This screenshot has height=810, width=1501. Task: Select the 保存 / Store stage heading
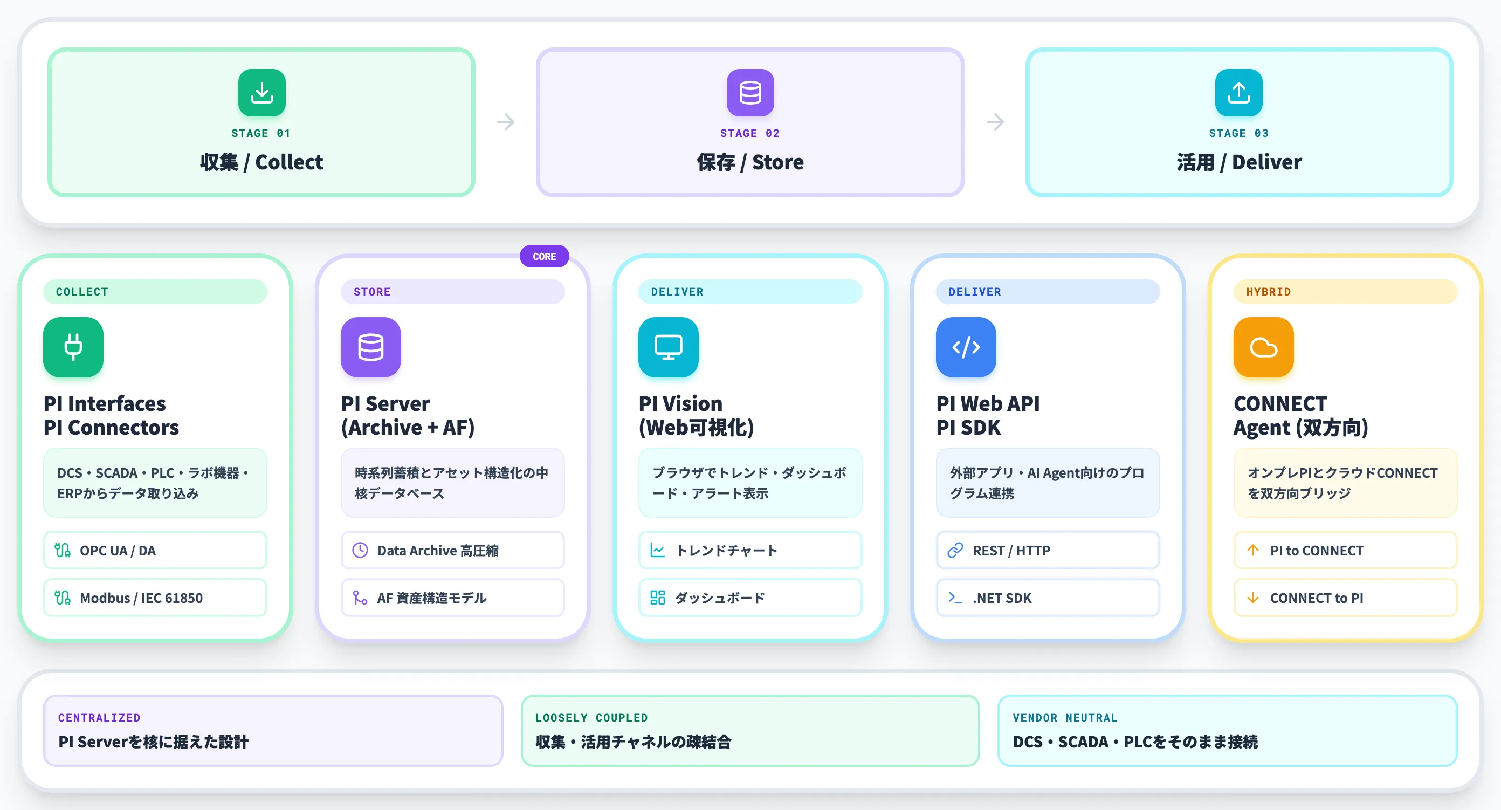coord(750,162)
